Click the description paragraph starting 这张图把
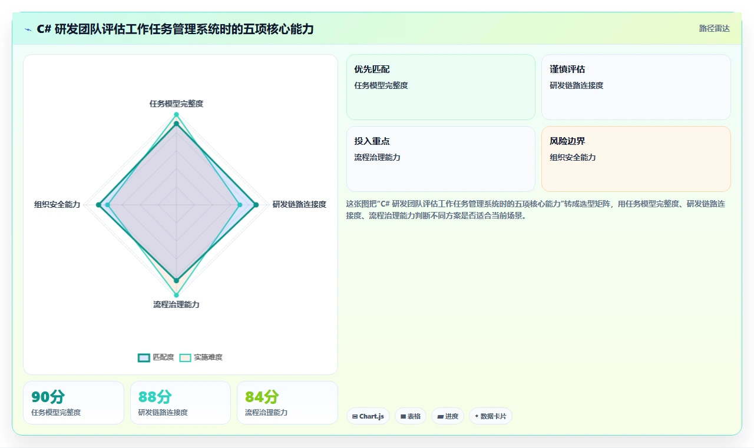 click(x=536, y=210)
